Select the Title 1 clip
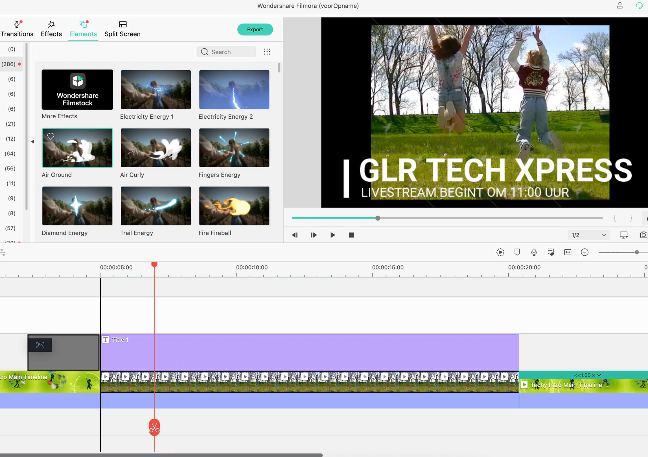 point(310,352)
